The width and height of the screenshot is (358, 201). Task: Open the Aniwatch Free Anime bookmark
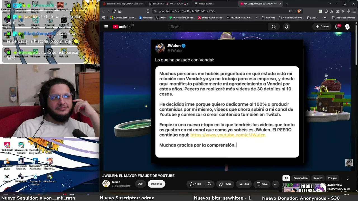tap(240, 18)
